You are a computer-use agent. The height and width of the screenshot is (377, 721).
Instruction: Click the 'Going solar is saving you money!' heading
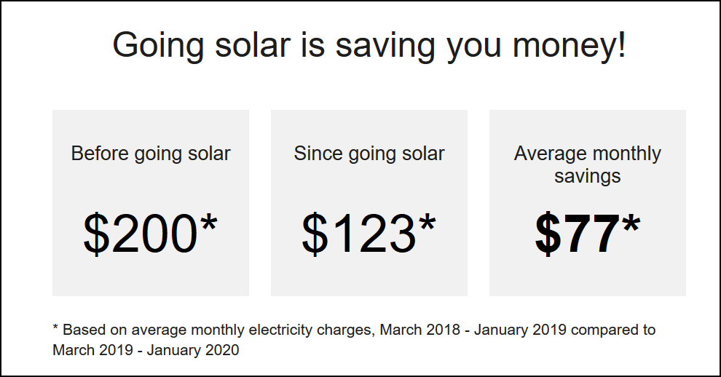point(369,45)
